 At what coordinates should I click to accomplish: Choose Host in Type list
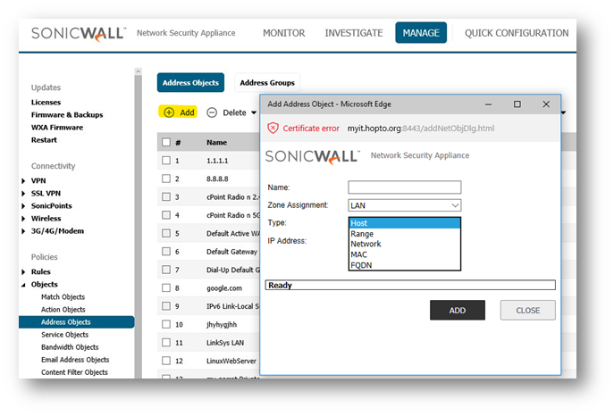click(x=405, y=223)
